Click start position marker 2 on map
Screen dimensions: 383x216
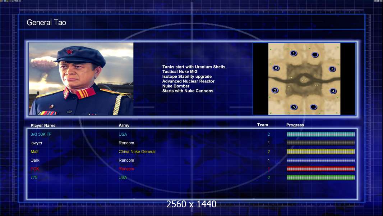(275, 90)
